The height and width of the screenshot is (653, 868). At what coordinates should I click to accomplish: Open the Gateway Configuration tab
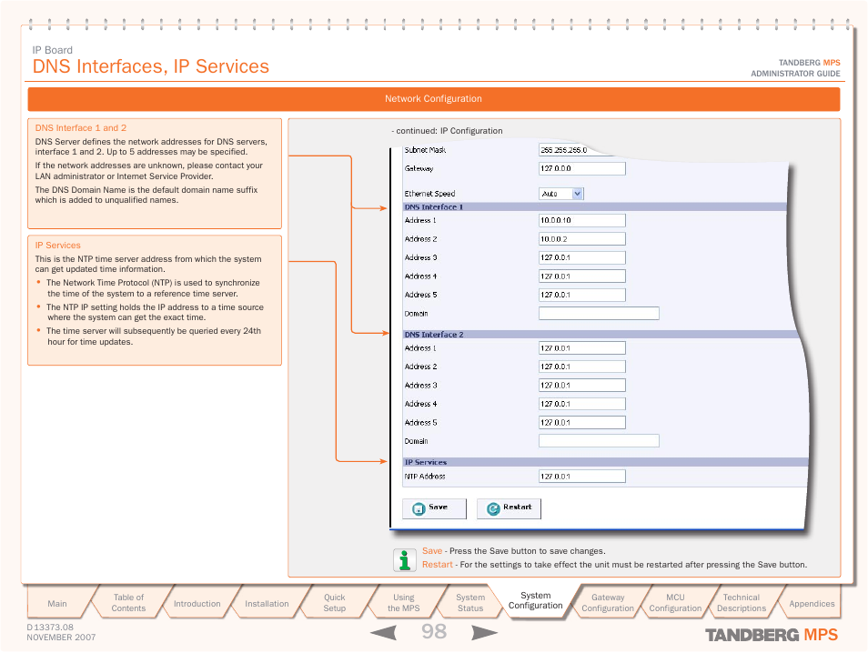pyautogui.click(x=607, y=603)
